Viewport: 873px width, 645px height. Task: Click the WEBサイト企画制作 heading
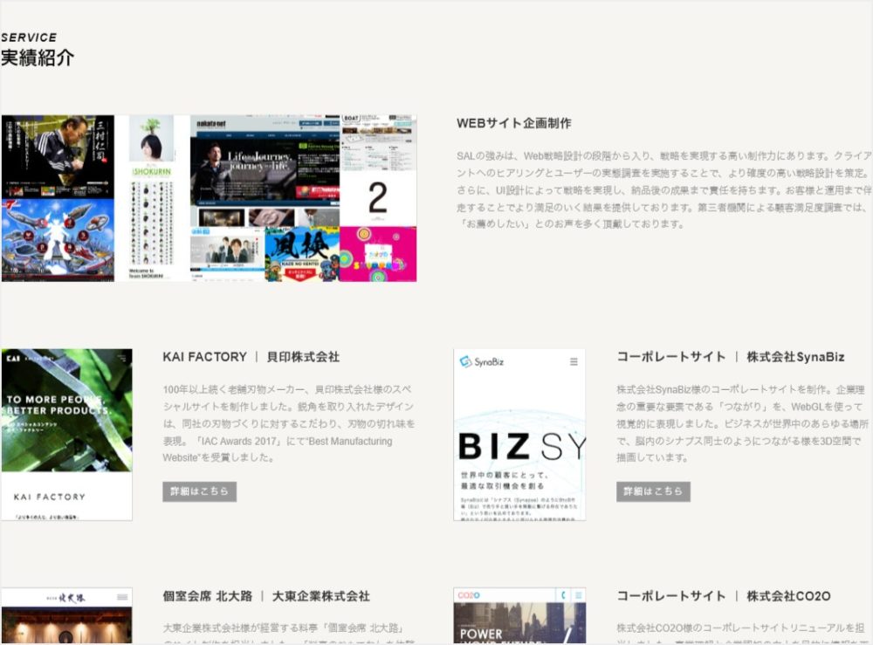(514, 123)
